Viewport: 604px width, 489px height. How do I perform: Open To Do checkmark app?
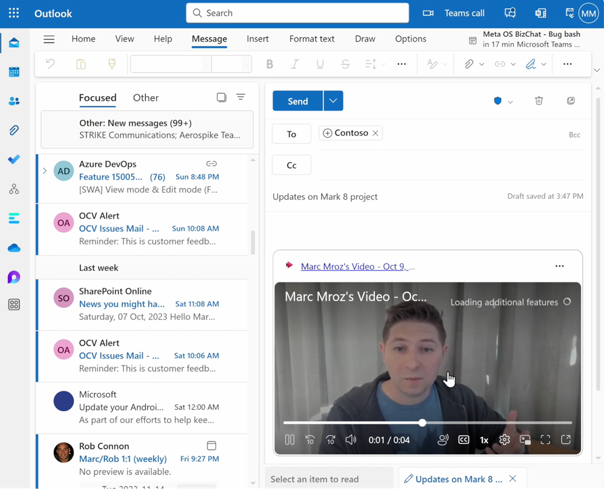click(x=15, y=160)
